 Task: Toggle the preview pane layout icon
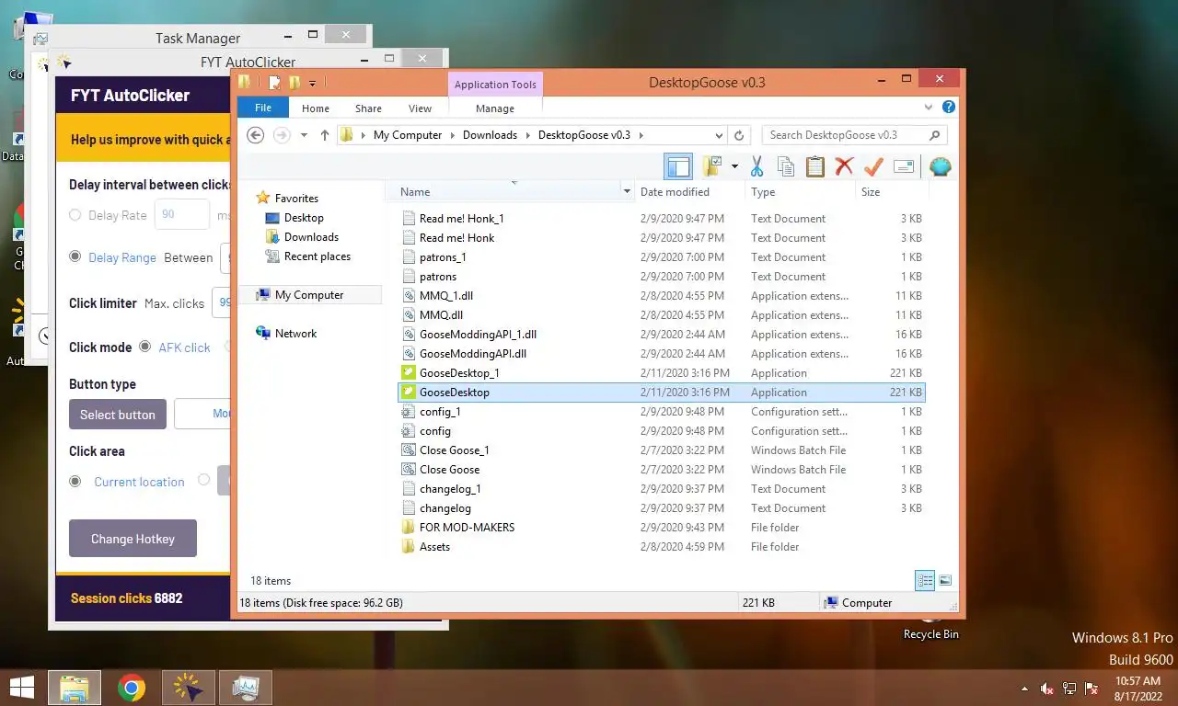678,166
